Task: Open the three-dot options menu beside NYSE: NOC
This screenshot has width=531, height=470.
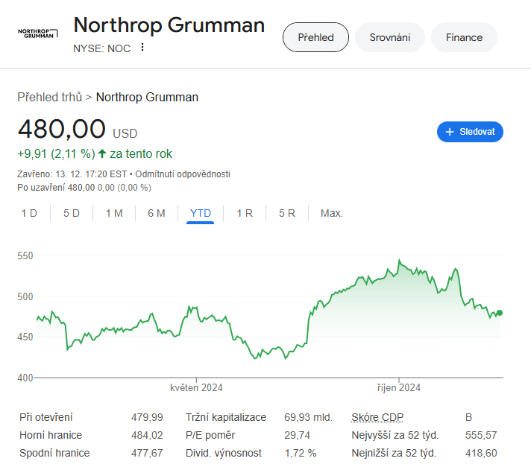Action: point(142,48)
